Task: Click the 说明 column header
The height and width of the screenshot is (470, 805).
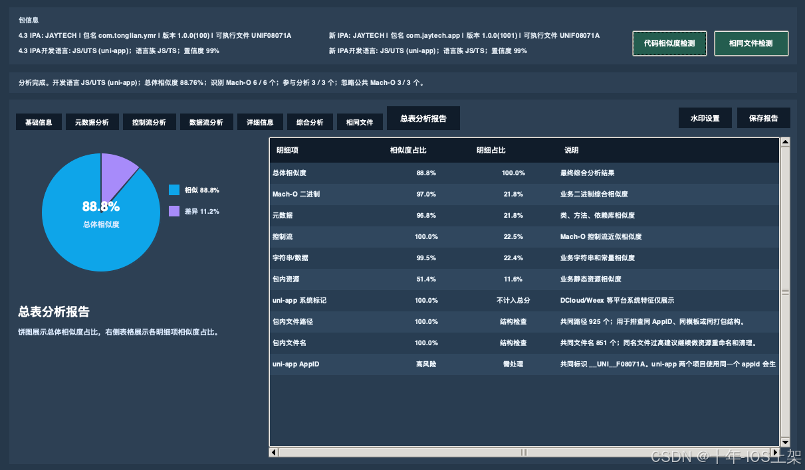Action: click(x=572, y=150)
